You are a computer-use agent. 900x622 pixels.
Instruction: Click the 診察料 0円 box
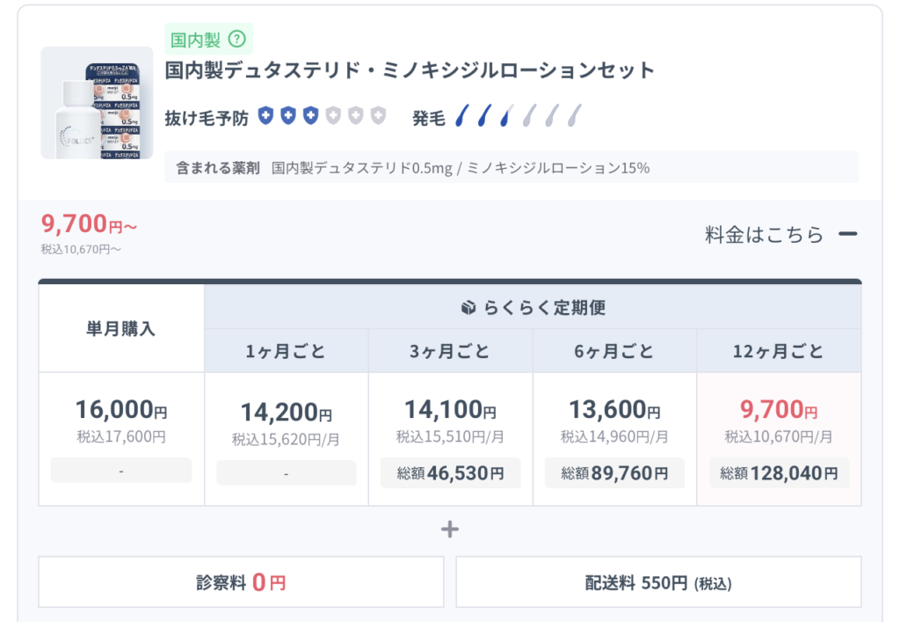(241, 582)
